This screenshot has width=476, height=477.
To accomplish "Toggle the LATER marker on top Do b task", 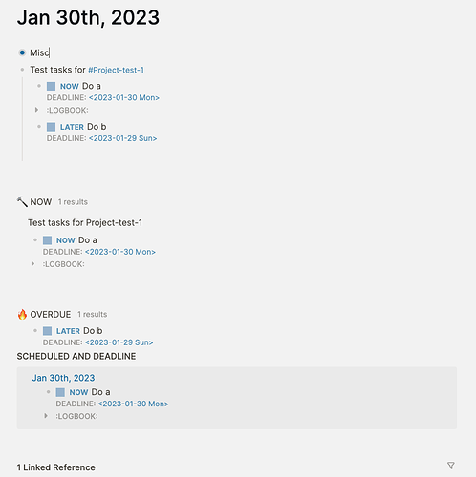I will coord(72,127).
